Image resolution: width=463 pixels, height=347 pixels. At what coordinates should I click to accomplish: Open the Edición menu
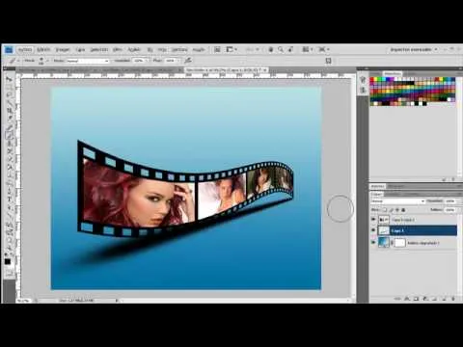click(43, 50)
